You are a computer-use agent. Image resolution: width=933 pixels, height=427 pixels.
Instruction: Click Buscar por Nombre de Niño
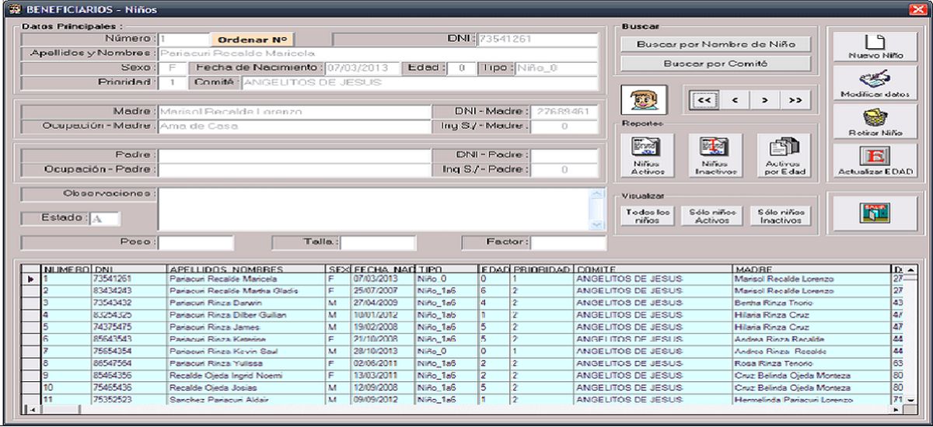[715, 44]
